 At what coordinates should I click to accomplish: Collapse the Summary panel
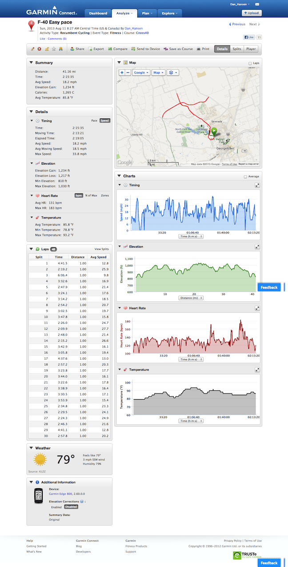[31, 63]
